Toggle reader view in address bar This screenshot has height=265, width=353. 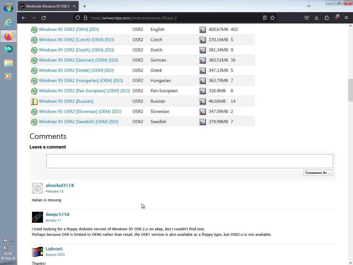pyautogui.click(x=264, y=18)
